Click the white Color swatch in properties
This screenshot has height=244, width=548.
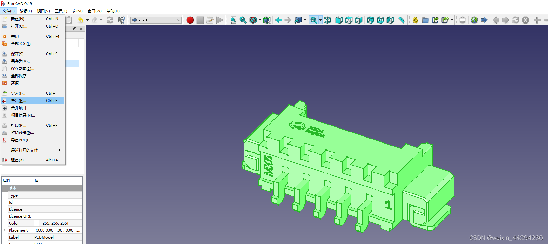tap(37, 223)
